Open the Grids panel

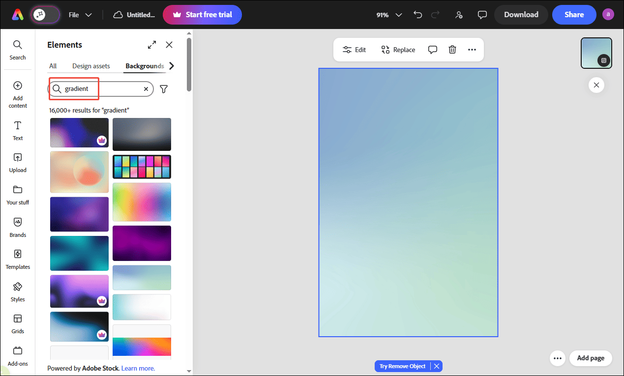tap(18, 323)
